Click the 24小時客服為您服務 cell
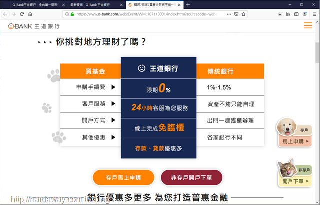Viewport: 320px width, 205px height. [x=159, y=108]
